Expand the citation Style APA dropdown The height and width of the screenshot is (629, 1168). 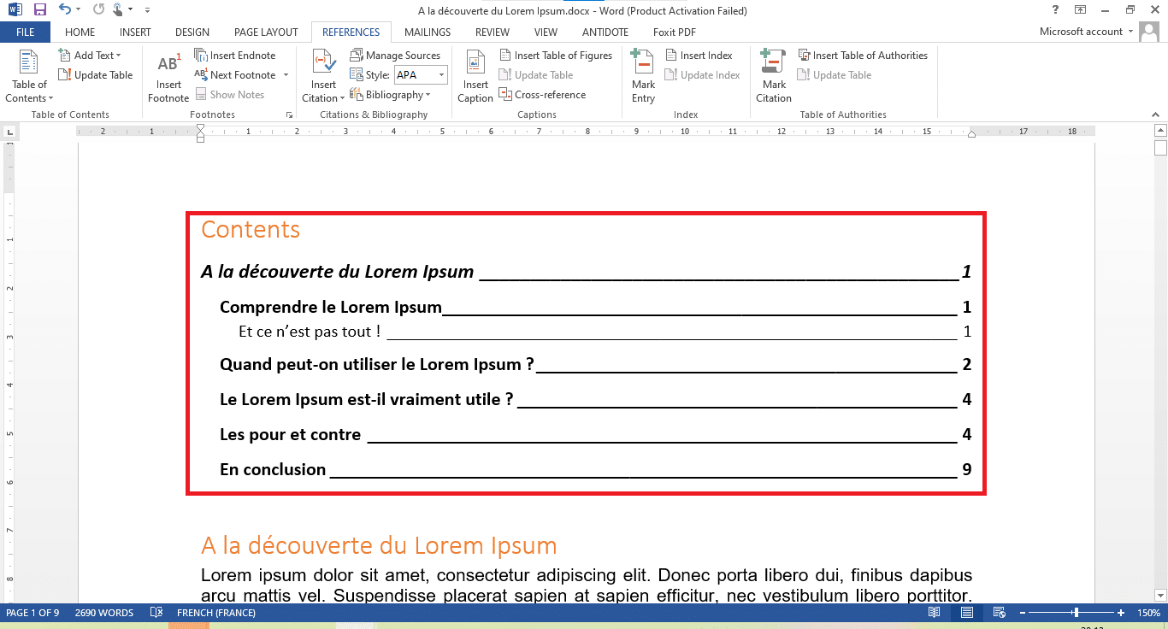tap(442, 75)
